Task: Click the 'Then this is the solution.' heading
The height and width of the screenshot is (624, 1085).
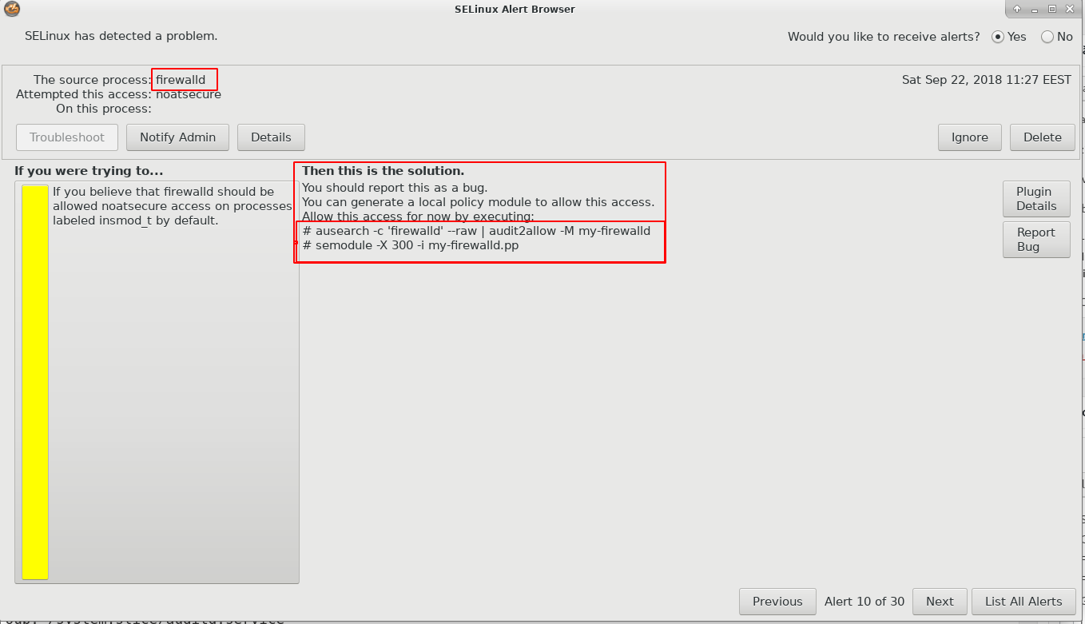Action: pos(383,171)
